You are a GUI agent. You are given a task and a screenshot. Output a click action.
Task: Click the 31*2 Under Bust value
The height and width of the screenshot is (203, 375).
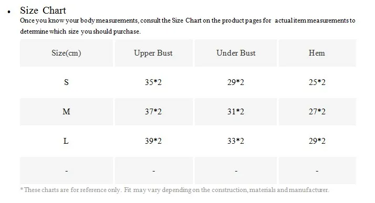pyautogui.click(x=236, y=112)
